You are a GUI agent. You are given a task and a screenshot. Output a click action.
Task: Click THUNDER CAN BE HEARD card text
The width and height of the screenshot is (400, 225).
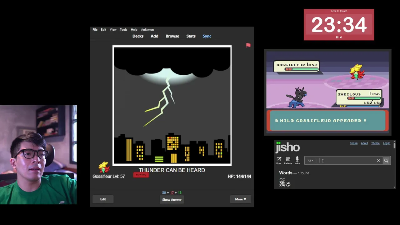172,170
